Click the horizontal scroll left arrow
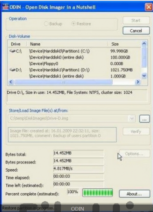 pyautogui.click(x=11, y=82)
